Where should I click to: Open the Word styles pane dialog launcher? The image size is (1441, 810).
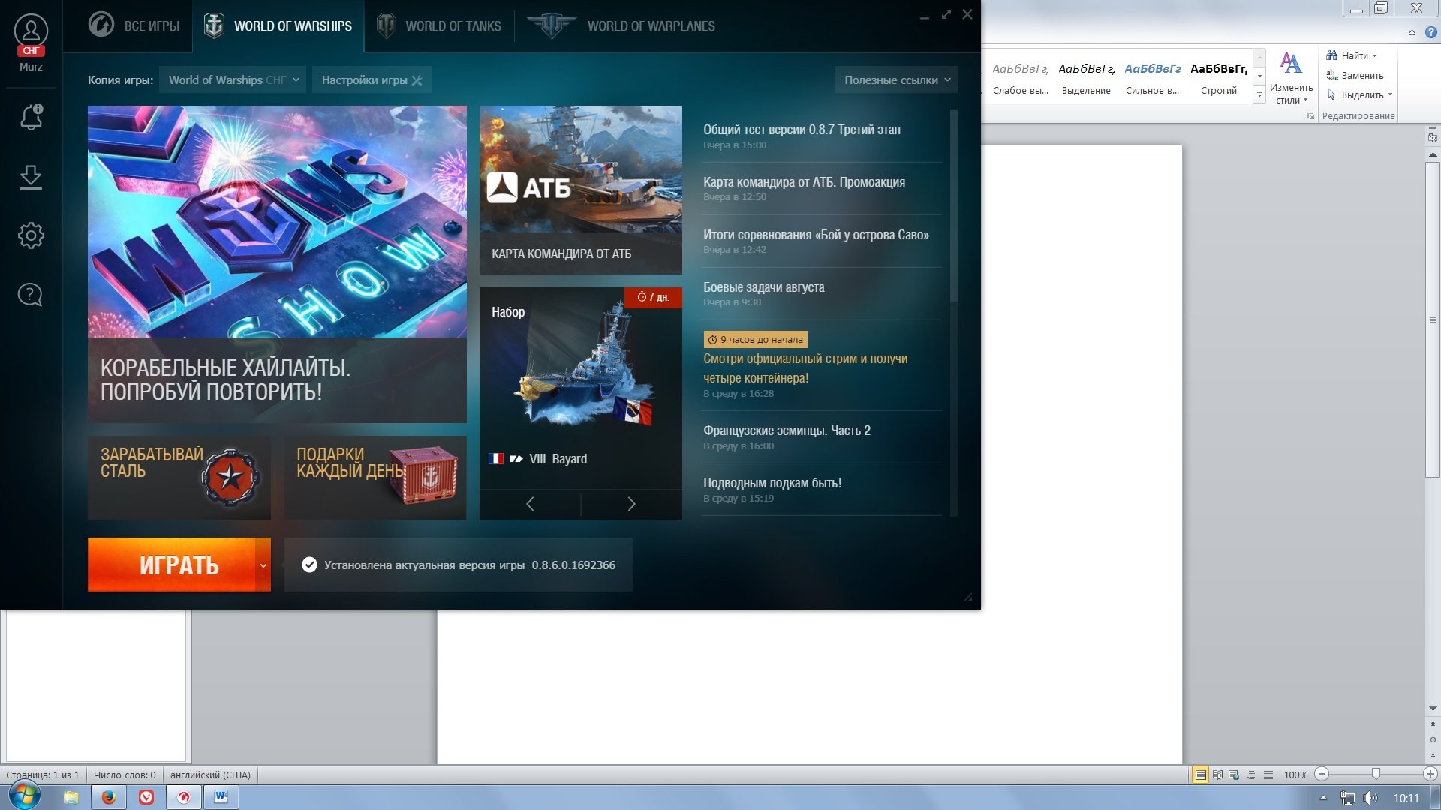[1310, 116]
